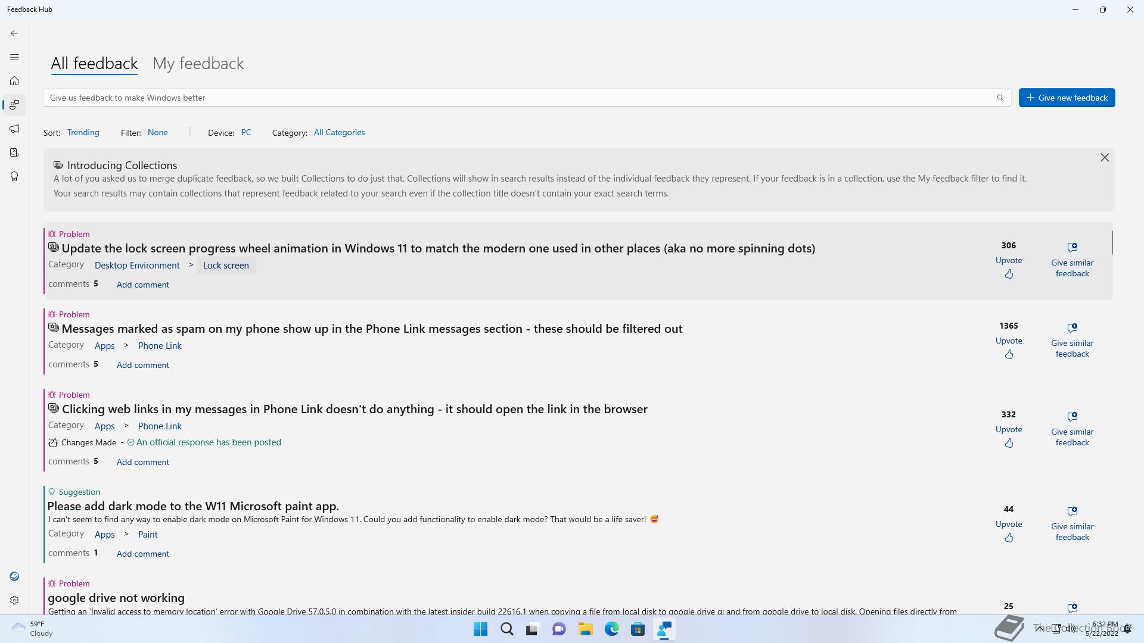Open weather widget showing 59°F Cloudy
This screenshot has height=643, width=1144.
[33, 629]
